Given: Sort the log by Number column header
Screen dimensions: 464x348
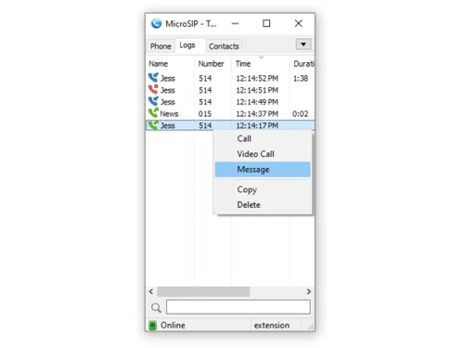Looking at the screenshot, I should coord(213,64).
